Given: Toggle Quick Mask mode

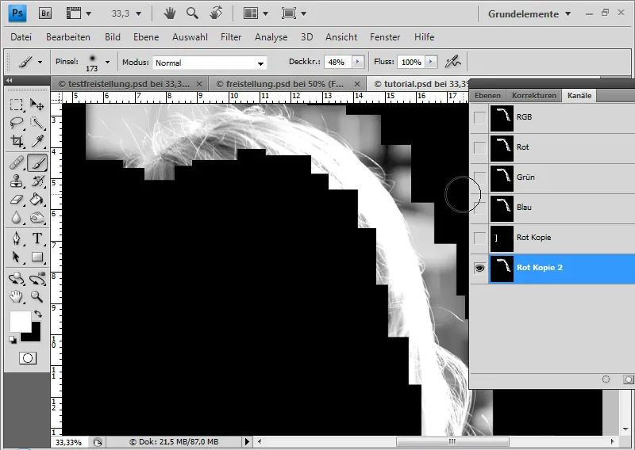Looking at the screenshot, I should pos(28,358).
